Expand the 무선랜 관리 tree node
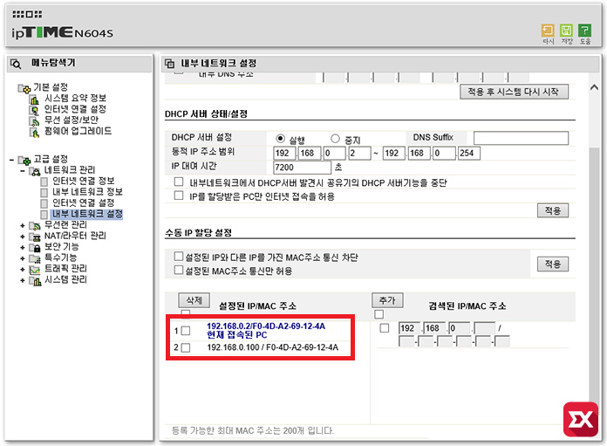 [x=23, y=225]
